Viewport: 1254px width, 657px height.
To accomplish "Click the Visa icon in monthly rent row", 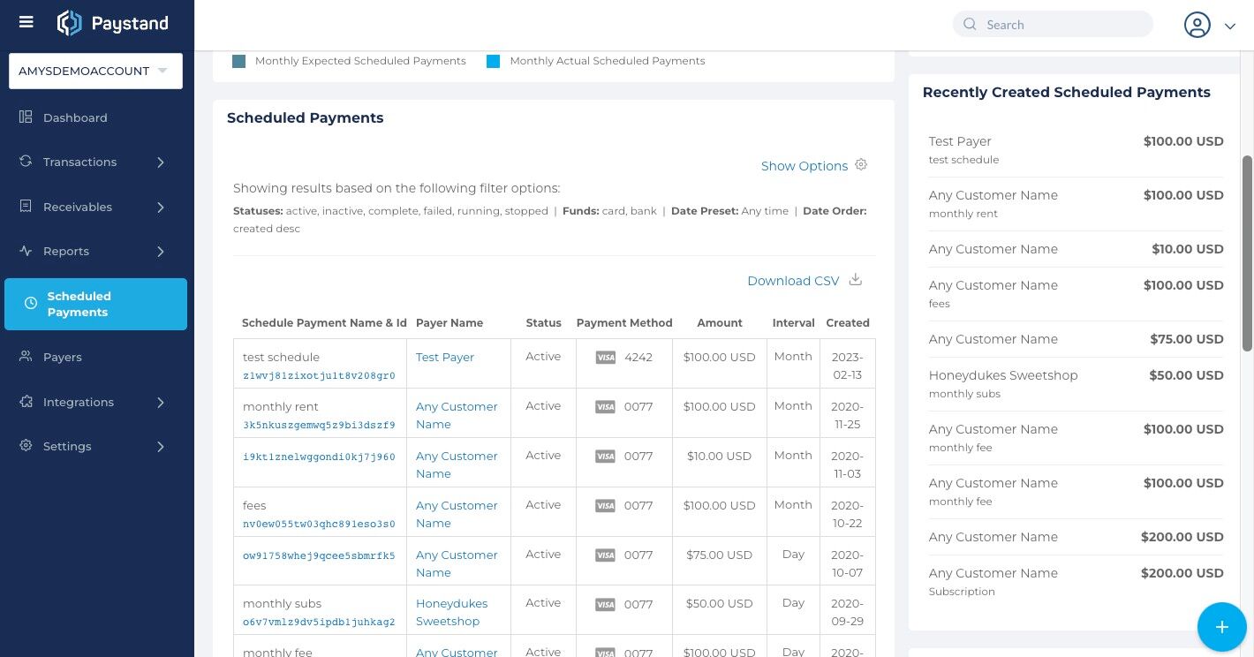I will coord(606,407).
